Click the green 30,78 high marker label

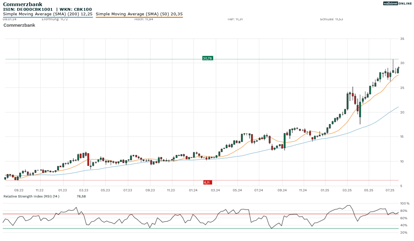point(207,58)
